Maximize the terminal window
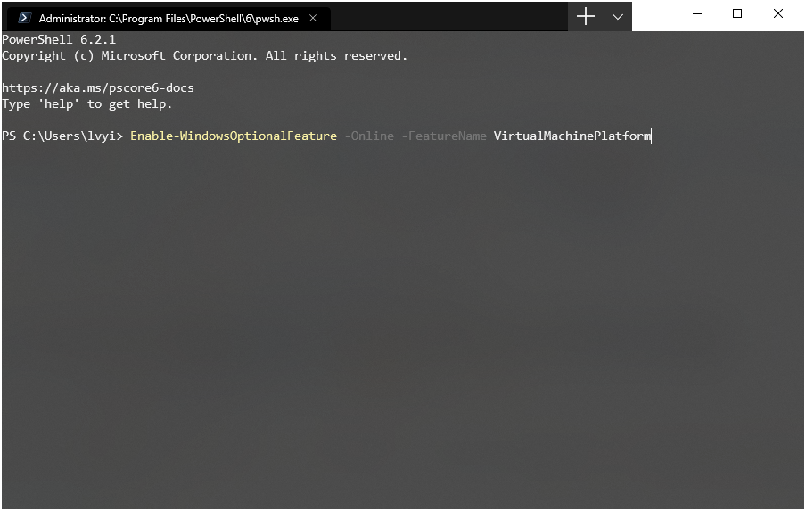 pyautogui.click(x=737, y=14)
